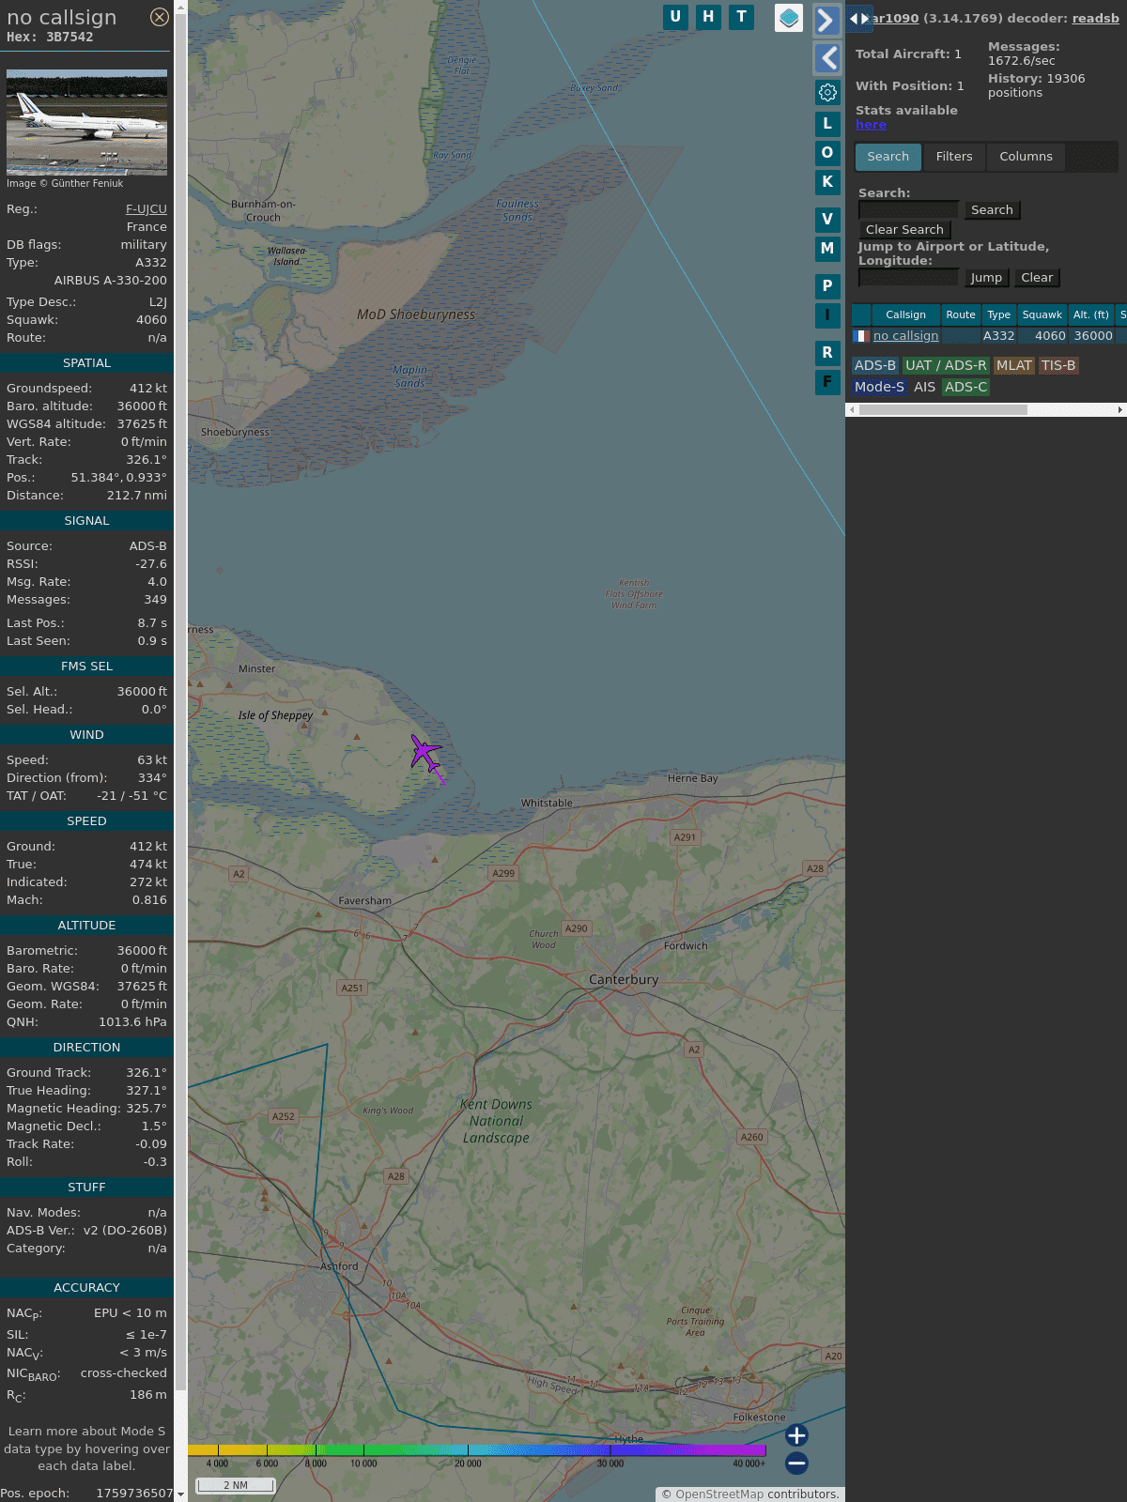Viewport: 1127px width, 1502px height.
Task: Click the right chevron sidebar button
Action: (826, 21)
